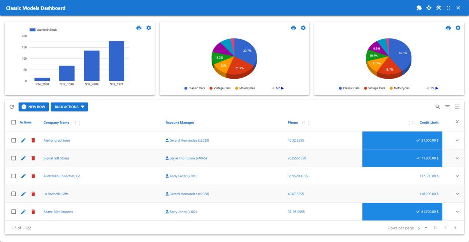
Task: Sort by the Credit Limit column arrows
Action: [414, 123]
